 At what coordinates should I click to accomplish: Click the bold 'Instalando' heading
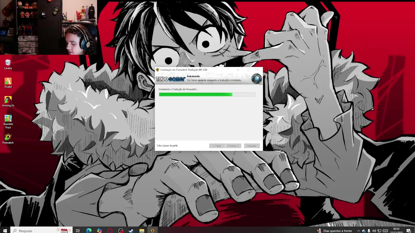[193, 76]
